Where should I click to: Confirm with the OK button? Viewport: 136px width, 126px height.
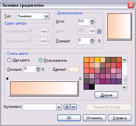point(69,118)
